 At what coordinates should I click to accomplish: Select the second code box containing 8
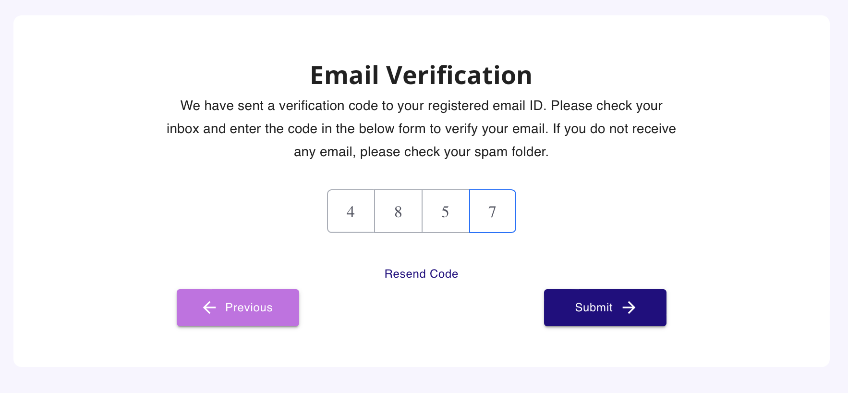click(398, 211)
